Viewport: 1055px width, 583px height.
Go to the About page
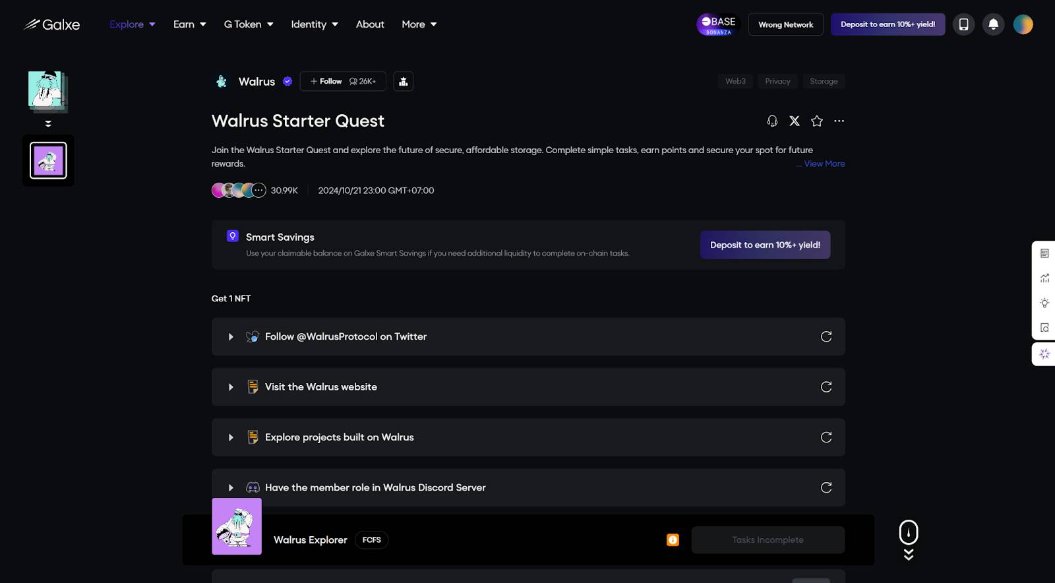coord(370,24)
